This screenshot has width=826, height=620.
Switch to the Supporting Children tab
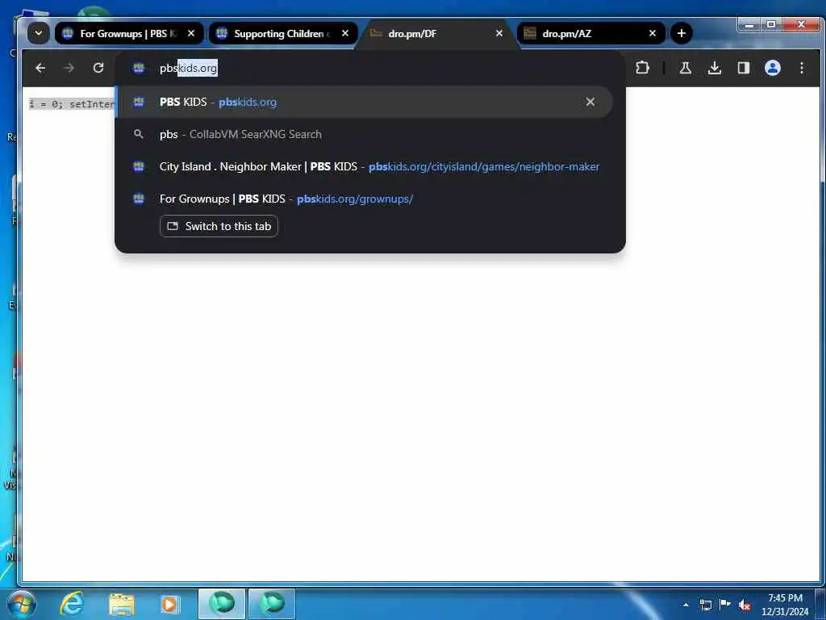point(283,33)
